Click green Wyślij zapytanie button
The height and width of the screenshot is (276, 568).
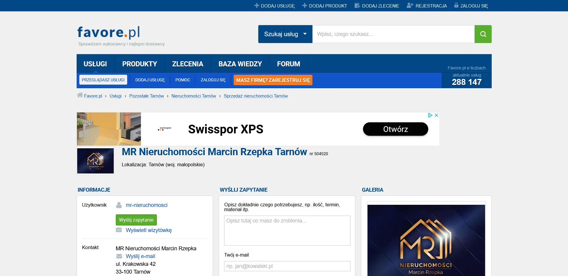click(x=136, y=220)
